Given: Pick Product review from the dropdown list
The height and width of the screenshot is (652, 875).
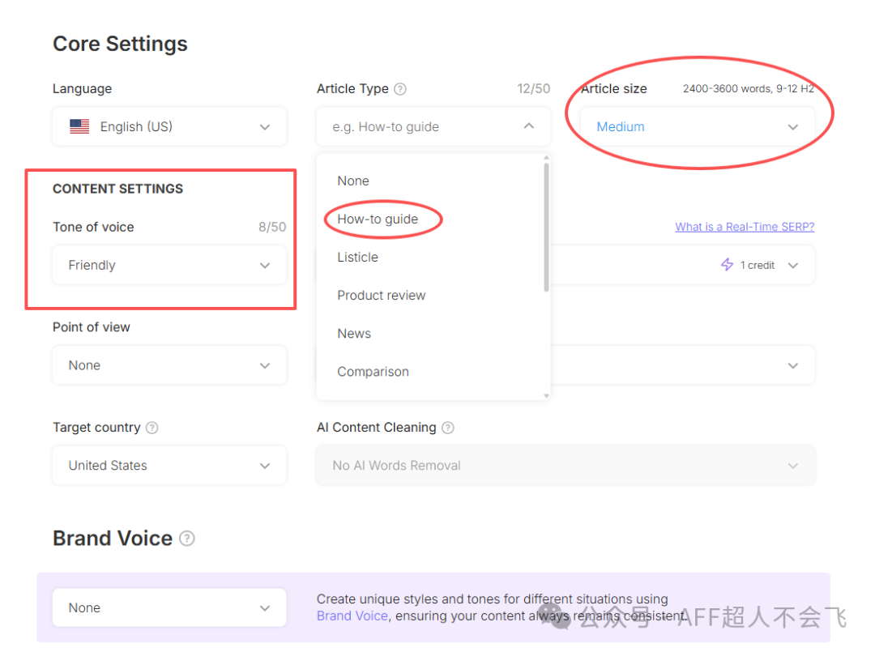Looking at the screenshot, I should [381, 296].
